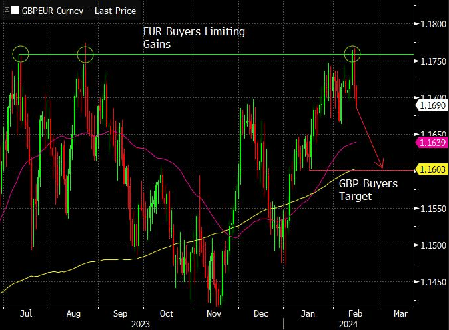Click the yellow 1.1603 moving average tag
Image resolution: width=449 pixels, height=330 pixels.
428,170
